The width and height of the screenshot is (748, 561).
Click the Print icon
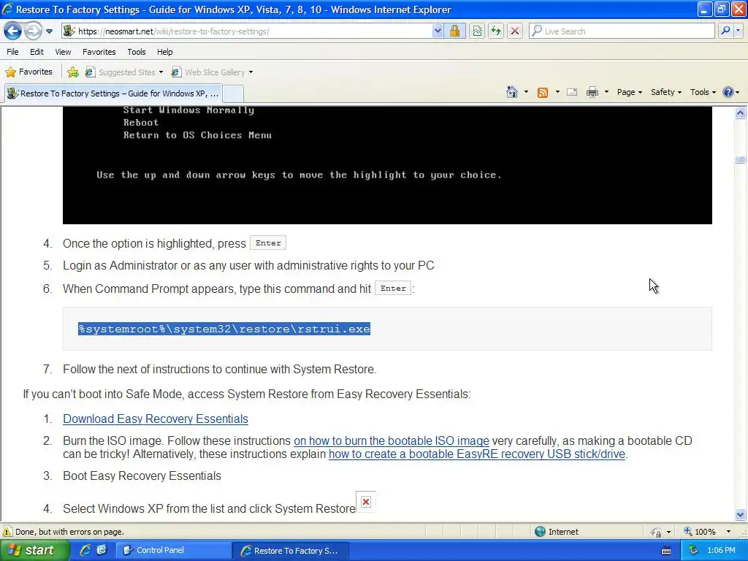click(x=592, y=92)
